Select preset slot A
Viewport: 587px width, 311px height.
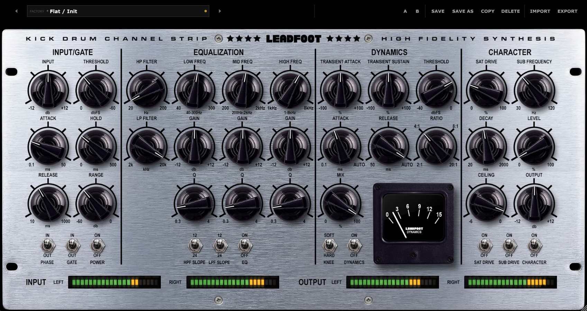point(405,11)
